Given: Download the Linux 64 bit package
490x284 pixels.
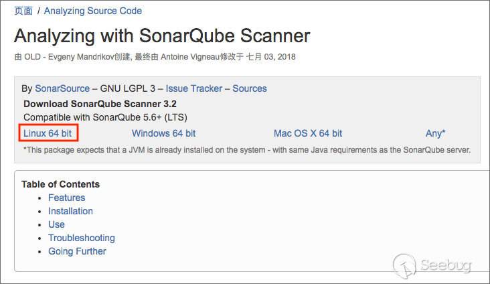Looking at the screenshot, I should 48,133.
